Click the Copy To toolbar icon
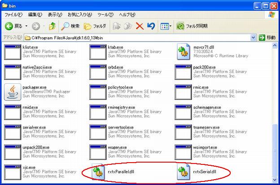Screen dimensions: 280x185 (128, 26)
